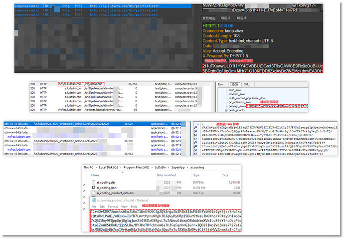Screen dimensions: 344x239
Task: Click the Notepad icon in the title bar
Action: [x=94, y=200]
